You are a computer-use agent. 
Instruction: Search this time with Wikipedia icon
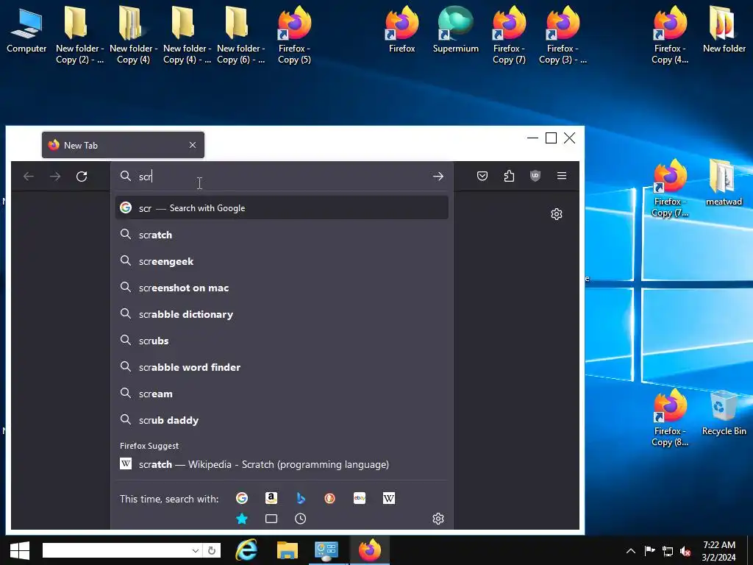pyautogui.click(x=389, y=498)
